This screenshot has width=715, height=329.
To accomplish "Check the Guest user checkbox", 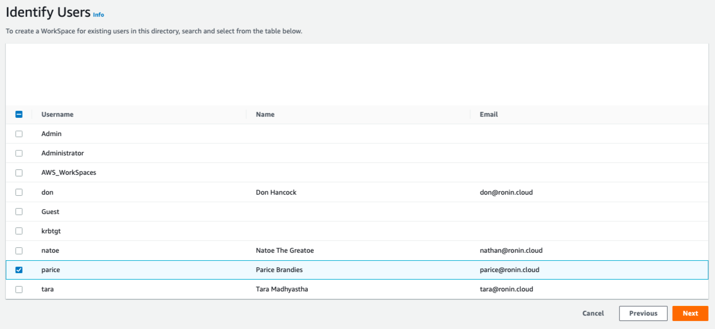I will point(19,212).
